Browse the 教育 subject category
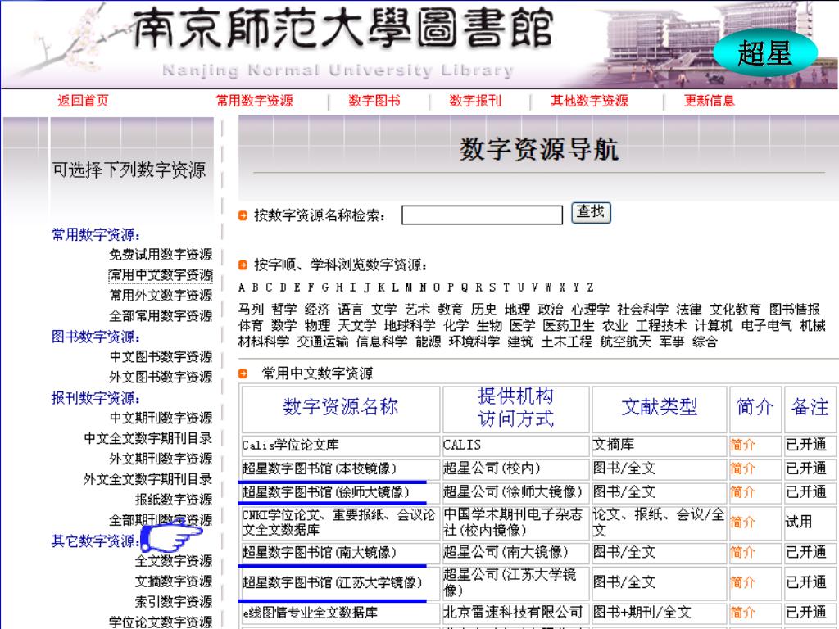The image size is (839, 629). coord(451,309)
